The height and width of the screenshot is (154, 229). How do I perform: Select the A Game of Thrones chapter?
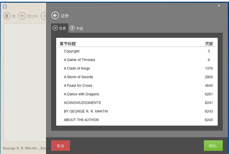[79, 60]
